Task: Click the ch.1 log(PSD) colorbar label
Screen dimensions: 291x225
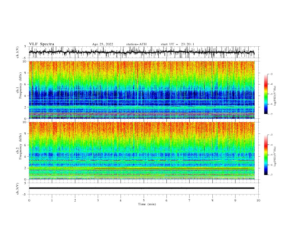Action: (275, 96)
